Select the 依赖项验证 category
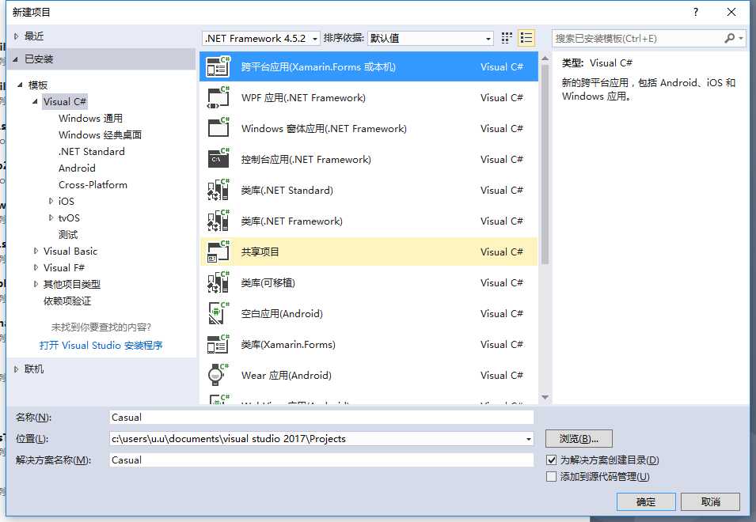The width and height of the screenshot is (756, 522). pos(67,301)
